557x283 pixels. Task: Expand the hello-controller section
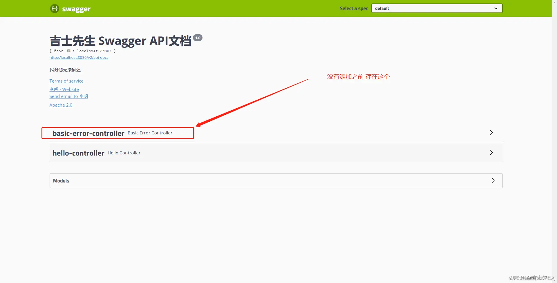(x=276, y=152)
